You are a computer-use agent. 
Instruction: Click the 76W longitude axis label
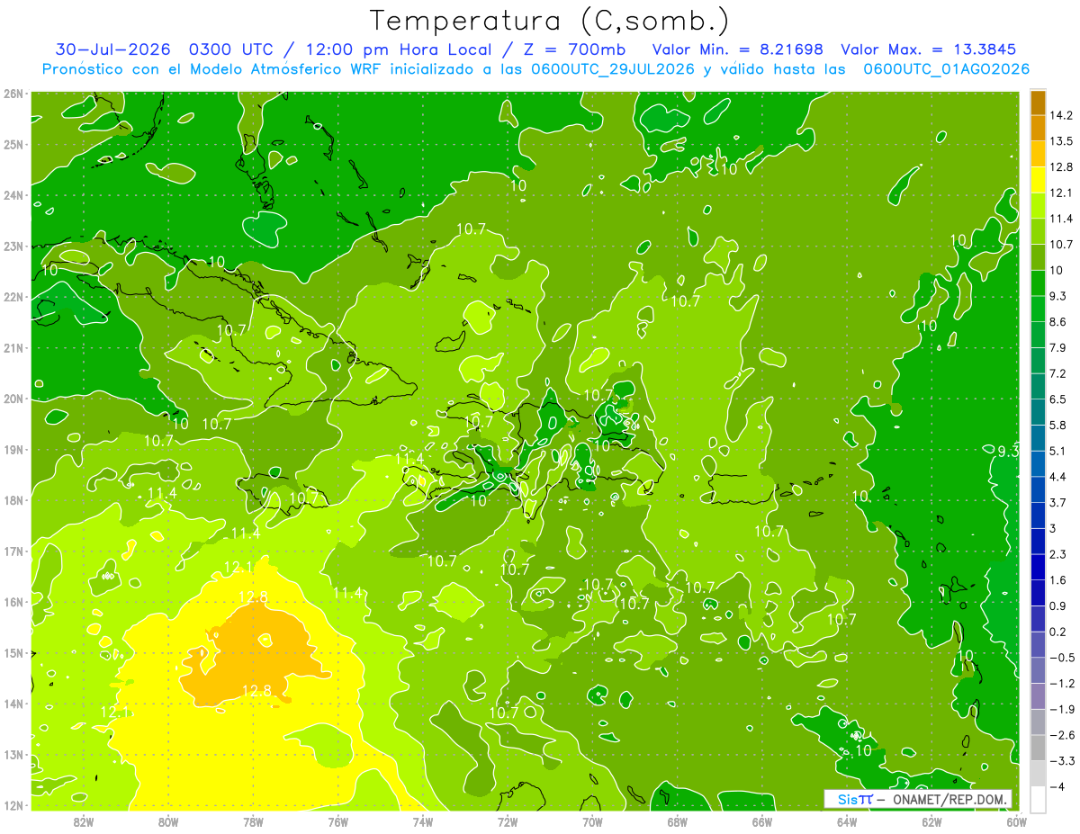point(338,821)
